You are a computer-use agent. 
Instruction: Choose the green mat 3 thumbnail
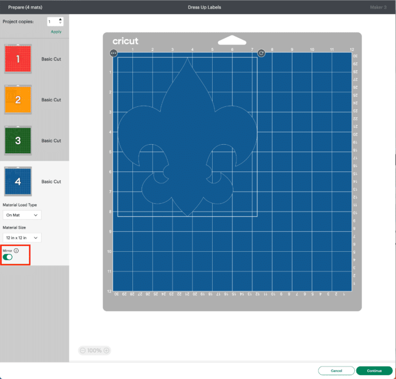point(18,140)
